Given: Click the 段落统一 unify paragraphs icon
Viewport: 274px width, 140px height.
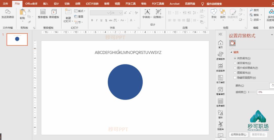Looking at the screenshot, I should point(158,12).
